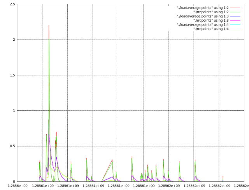Click the y-axis tick label 2
249x190 pixels.
(14, 40)
